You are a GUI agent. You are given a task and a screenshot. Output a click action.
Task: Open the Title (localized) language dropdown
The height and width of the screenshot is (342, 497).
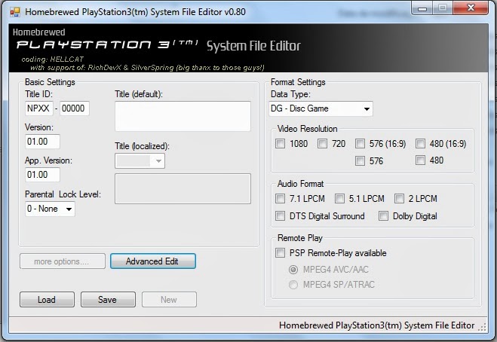point(140,161)
